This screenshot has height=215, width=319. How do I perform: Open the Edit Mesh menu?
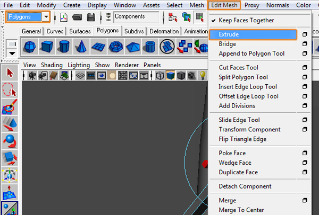pyautogui.click(x=224, y=5)
